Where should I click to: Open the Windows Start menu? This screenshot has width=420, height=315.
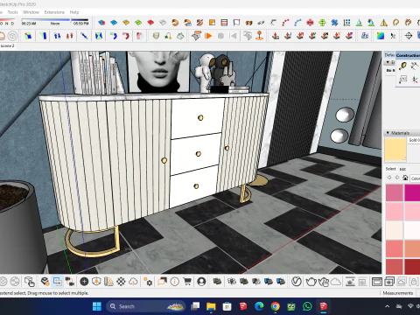coord(97,306)
